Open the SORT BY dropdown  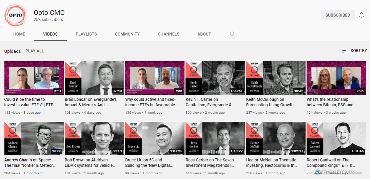pos(354,51)
